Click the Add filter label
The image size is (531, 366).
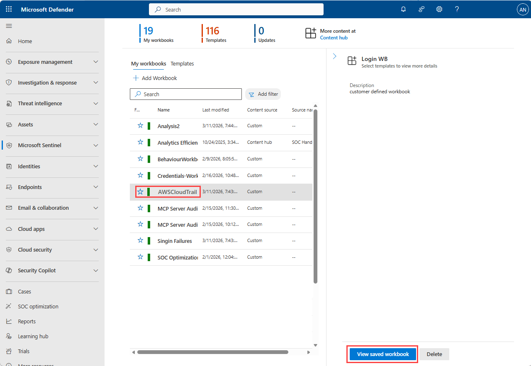[x=268, y=94]
